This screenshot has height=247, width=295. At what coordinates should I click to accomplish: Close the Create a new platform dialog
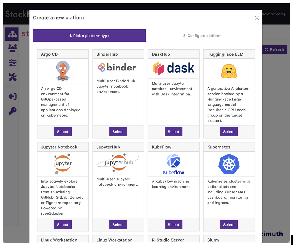tap(257, 18)
